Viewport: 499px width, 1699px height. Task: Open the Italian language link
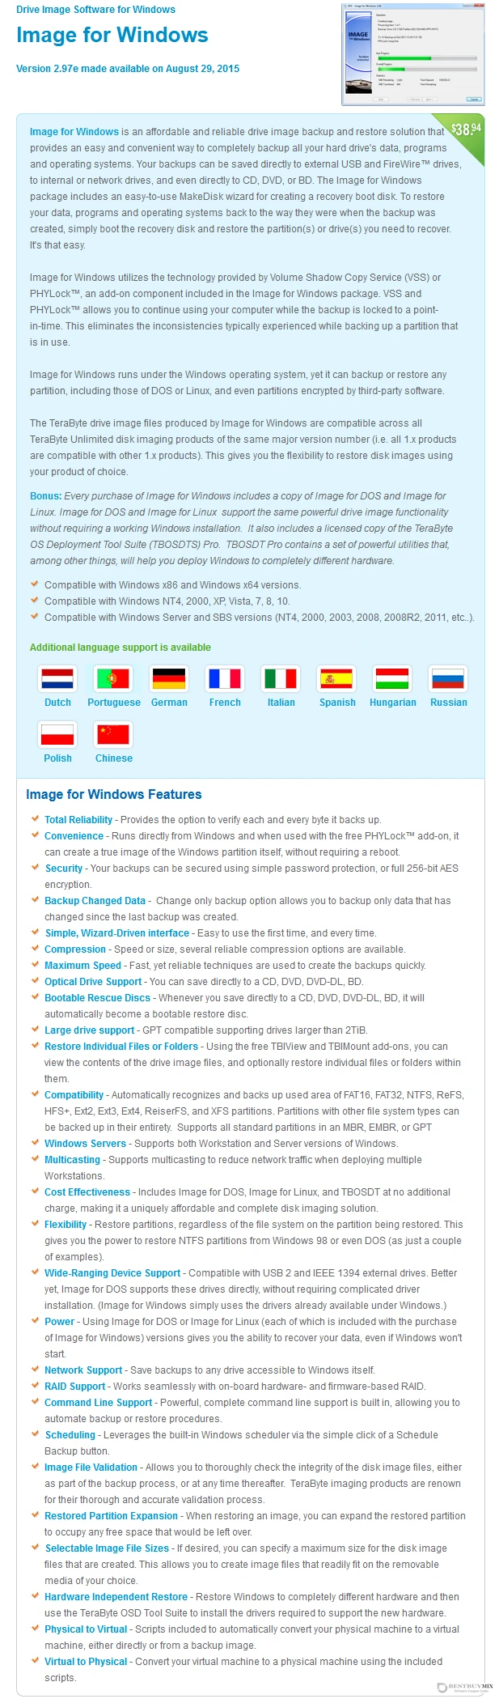(281, 703)
